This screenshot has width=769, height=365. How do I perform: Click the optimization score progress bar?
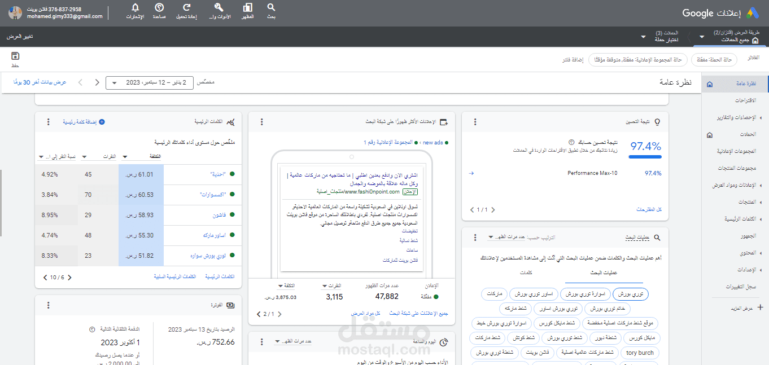click(645, 157)
